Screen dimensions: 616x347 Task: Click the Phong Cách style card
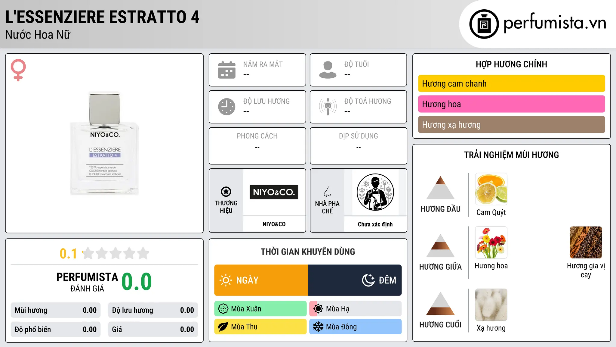(257, 146)
